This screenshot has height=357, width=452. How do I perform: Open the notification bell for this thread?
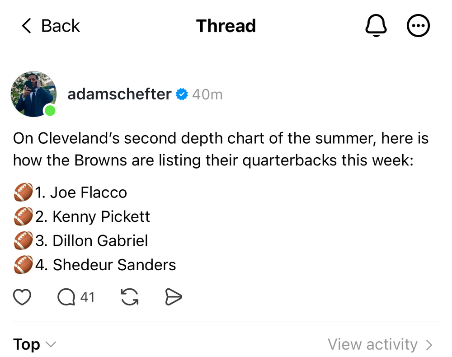pyautogui.click(x=376, y=26)
